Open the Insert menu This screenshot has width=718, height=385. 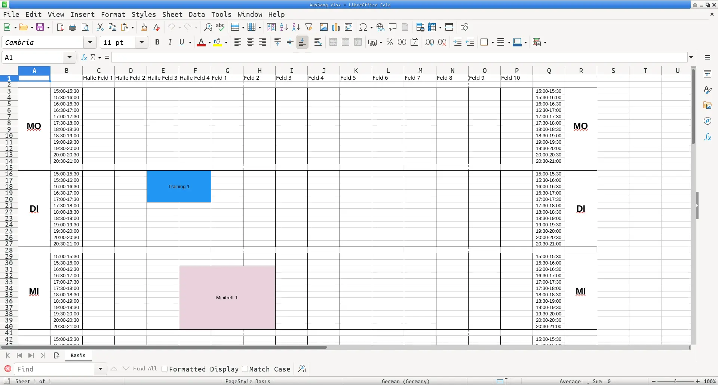point(82,14)
